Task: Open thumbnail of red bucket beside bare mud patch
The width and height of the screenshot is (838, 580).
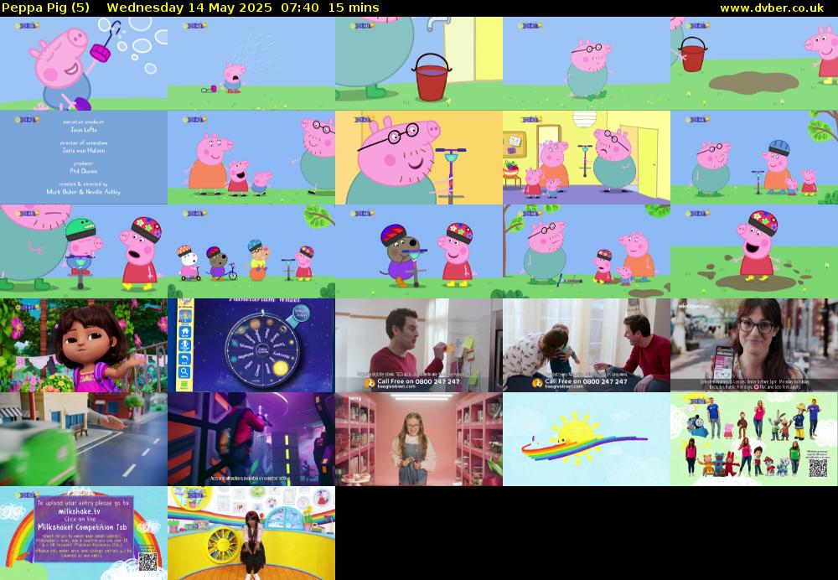Action: click(754, 64)
